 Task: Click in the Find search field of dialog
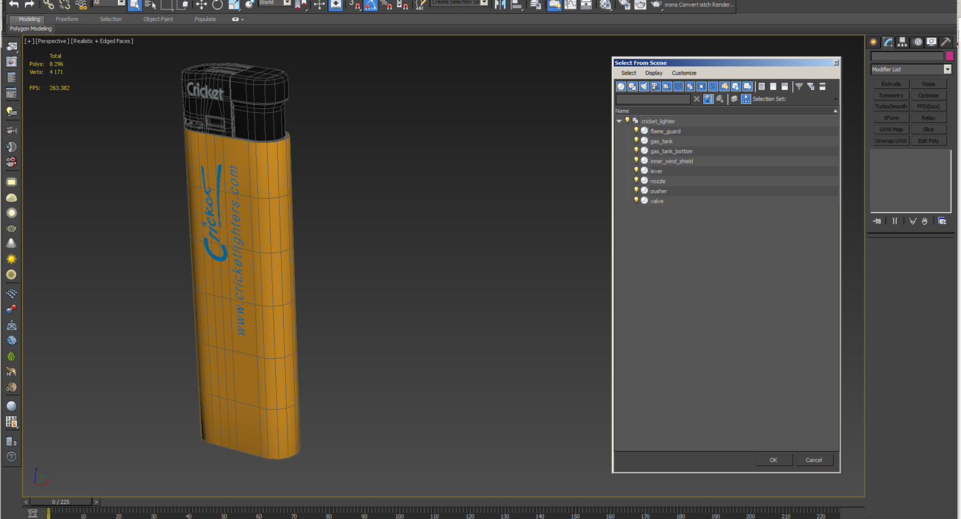pyautogui.click(x=653, y=99)
